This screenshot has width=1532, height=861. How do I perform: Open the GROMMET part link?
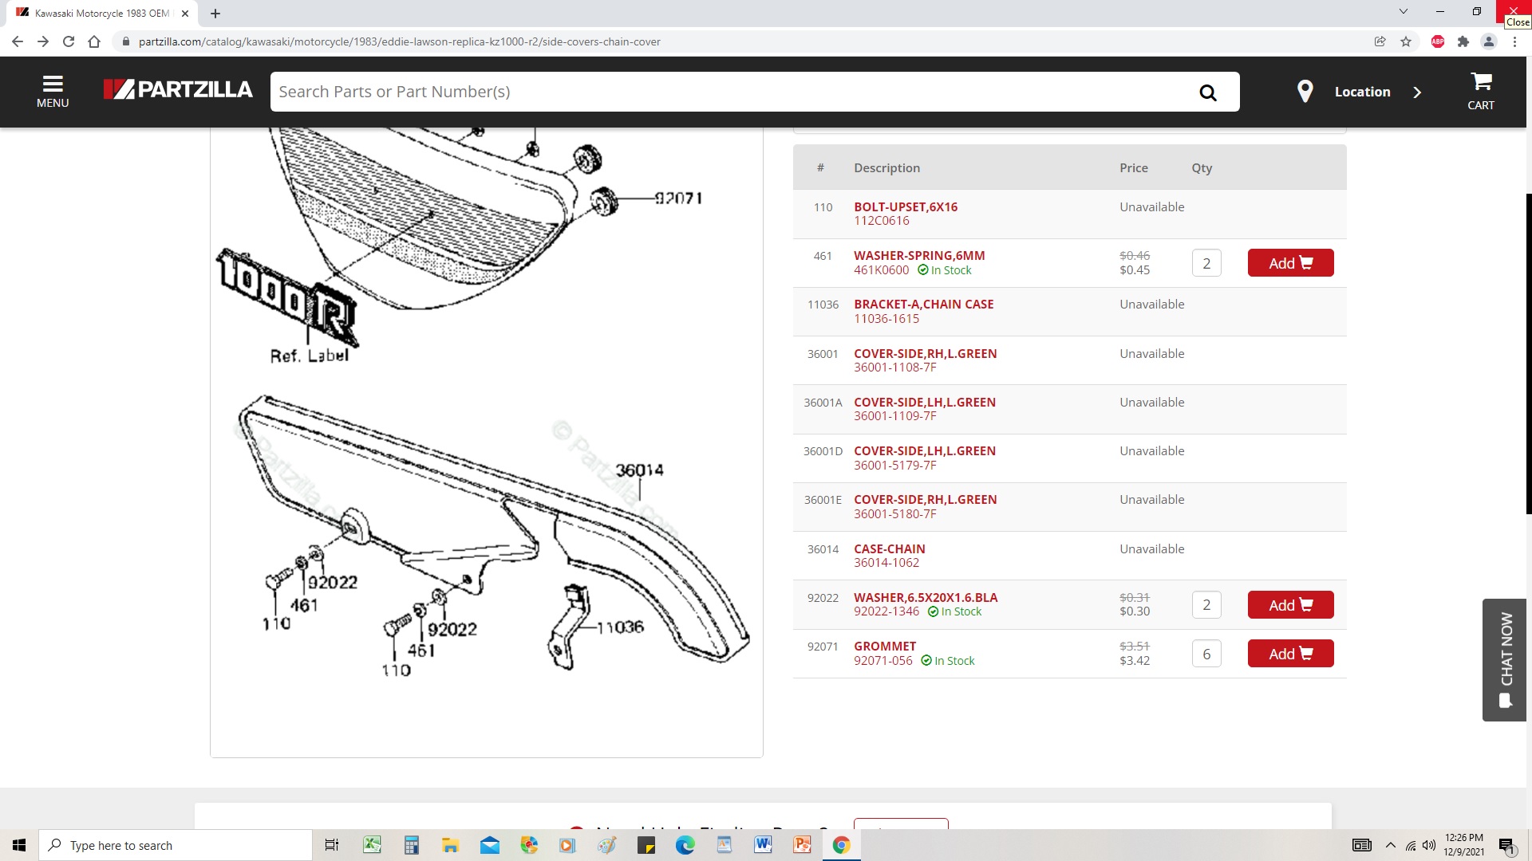click(x=884, y=646)
